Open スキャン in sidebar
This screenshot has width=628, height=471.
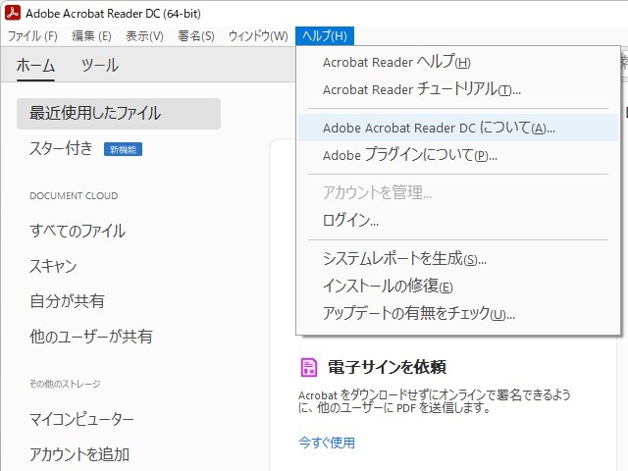click(x=53, y=266)
